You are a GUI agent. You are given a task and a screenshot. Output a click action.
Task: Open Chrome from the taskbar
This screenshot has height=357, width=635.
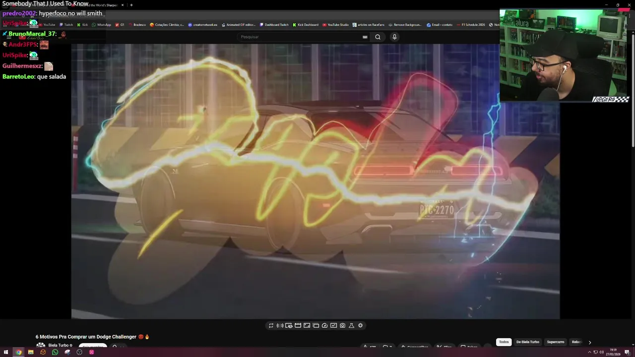click(18, 353)
